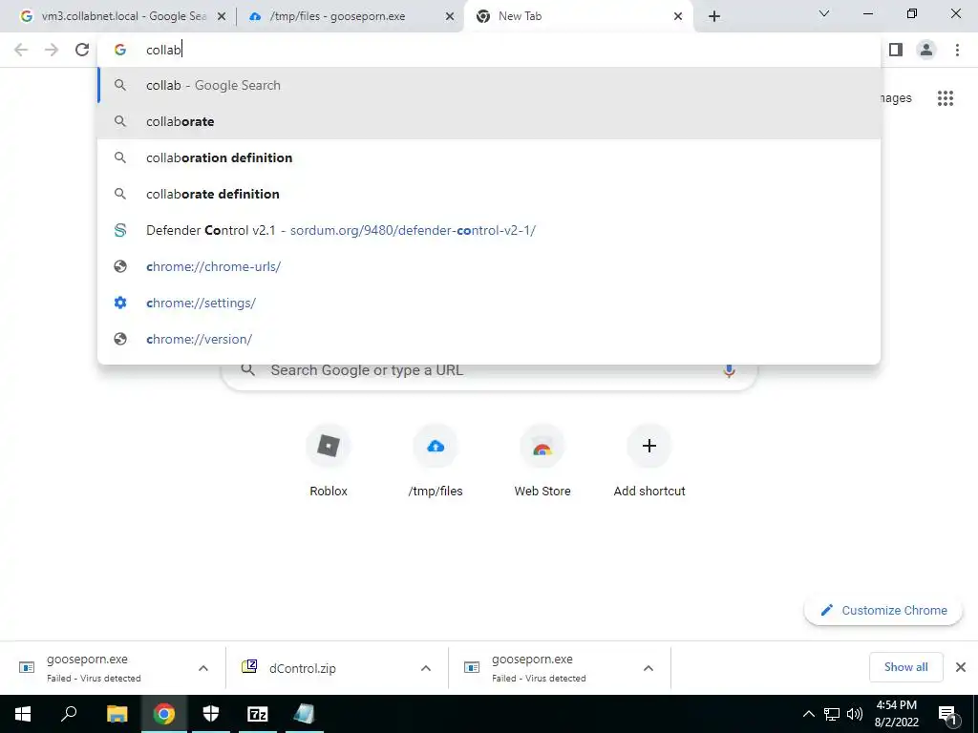Expand options for dControl.zip download
This screenshot has height=733, width=978.
tap(426, 668)
